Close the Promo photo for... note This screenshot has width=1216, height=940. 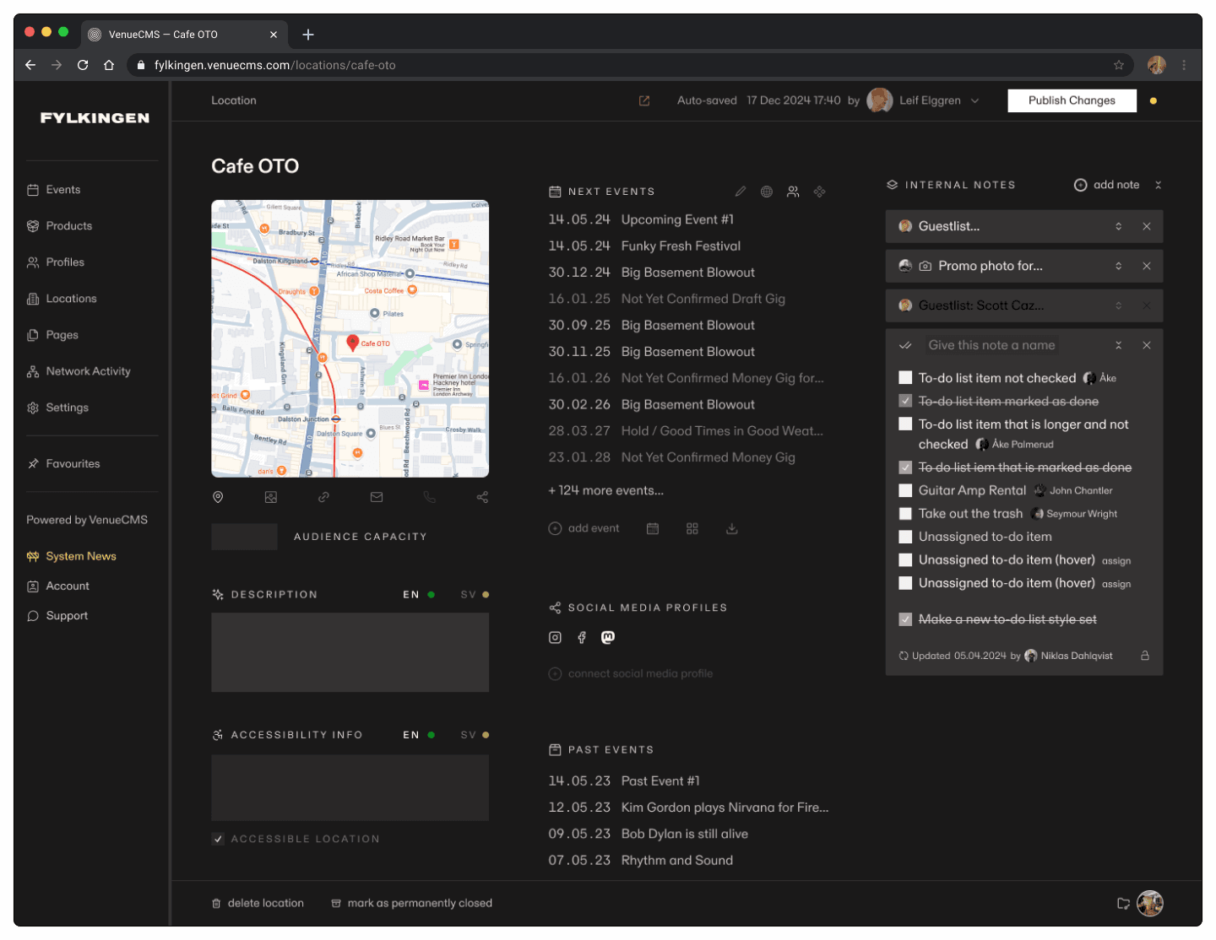coord(1147,266)
